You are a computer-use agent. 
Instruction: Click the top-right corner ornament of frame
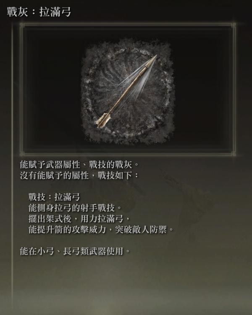[x=234, y=25]
